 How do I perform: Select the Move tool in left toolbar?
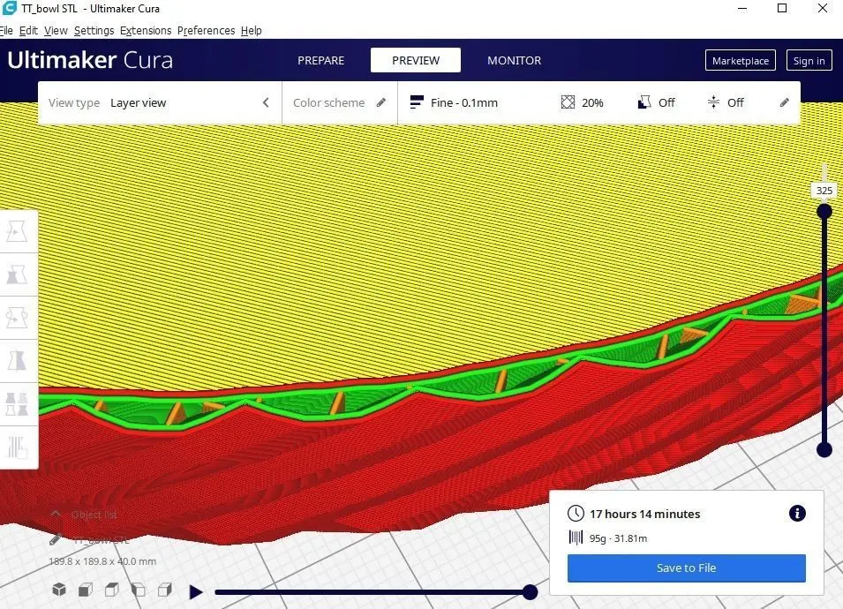[17, 231]
